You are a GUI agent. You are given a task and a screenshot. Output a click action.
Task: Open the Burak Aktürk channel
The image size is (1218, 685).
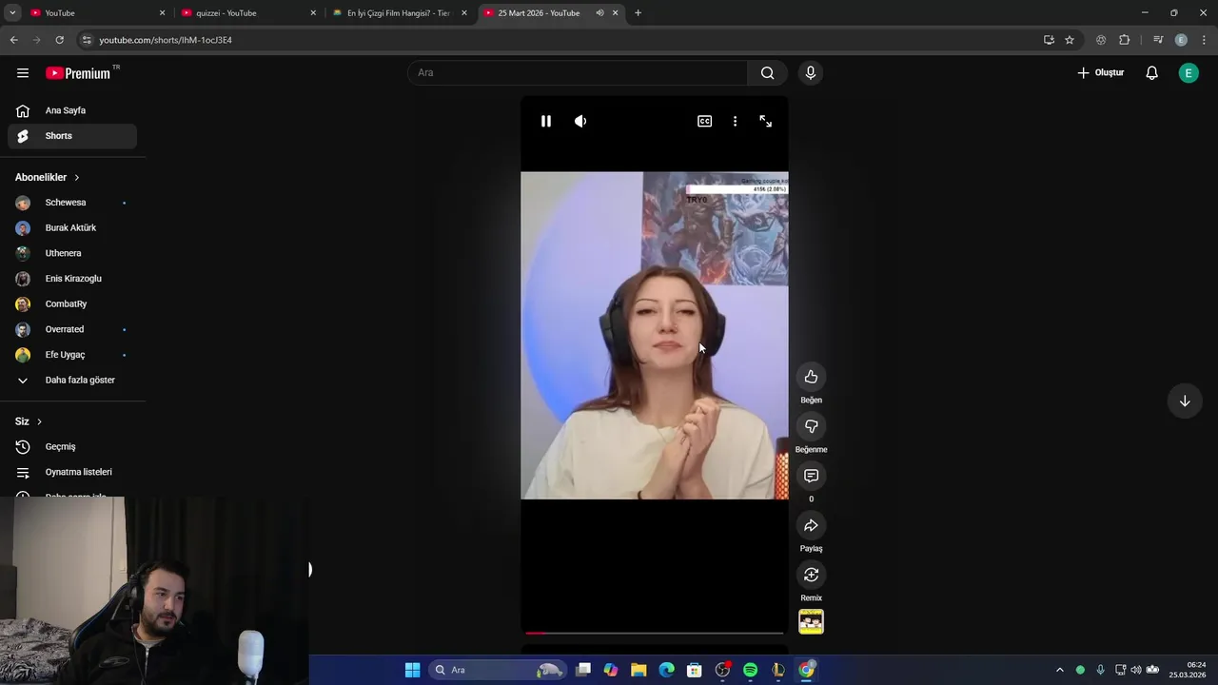72,228
